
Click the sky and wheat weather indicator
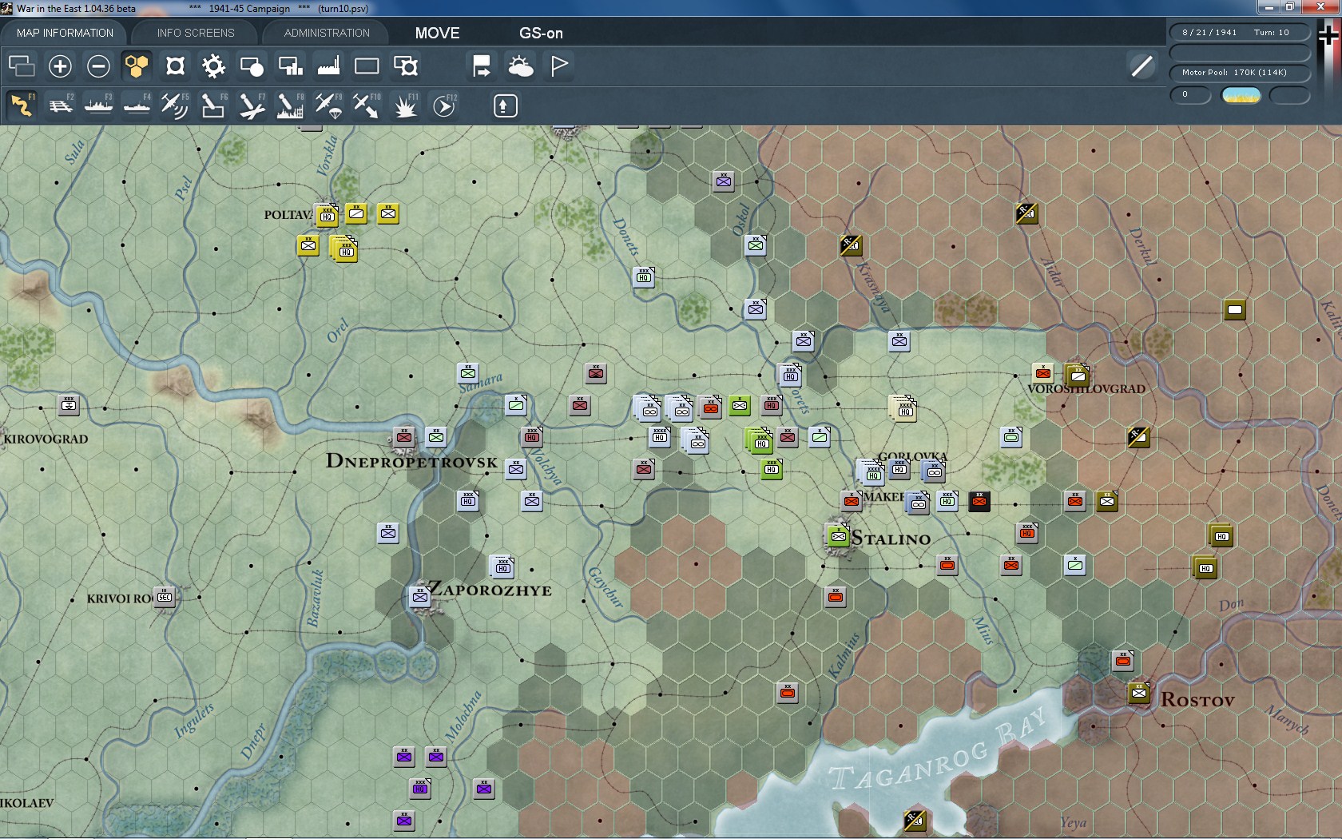[1241, 95]
